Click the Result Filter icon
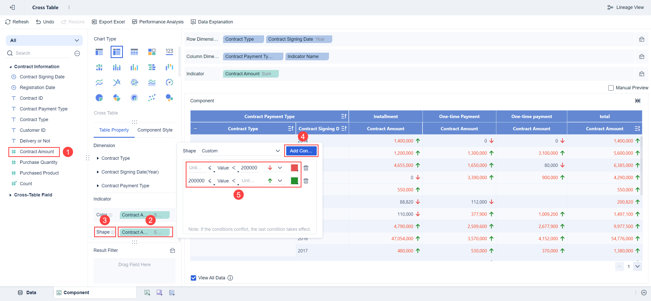The width and height of the screenshot is (651, 301). (172, 250)
